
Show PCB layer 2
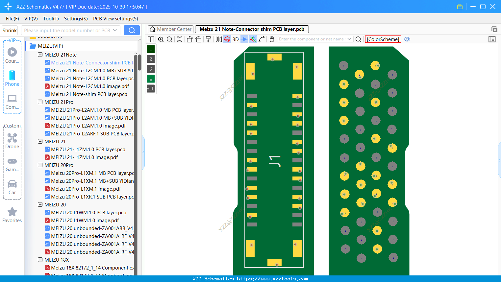[151, 59]
